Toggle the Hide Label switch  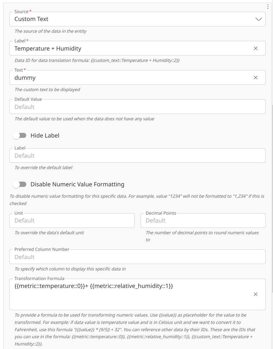point(20,136)
